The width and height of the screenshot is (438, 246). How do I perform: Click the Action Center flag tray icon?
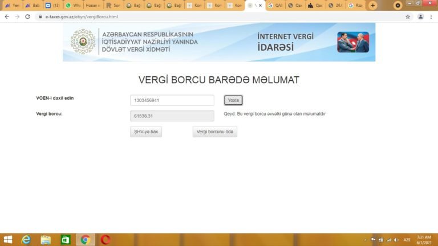coord(373,240)
